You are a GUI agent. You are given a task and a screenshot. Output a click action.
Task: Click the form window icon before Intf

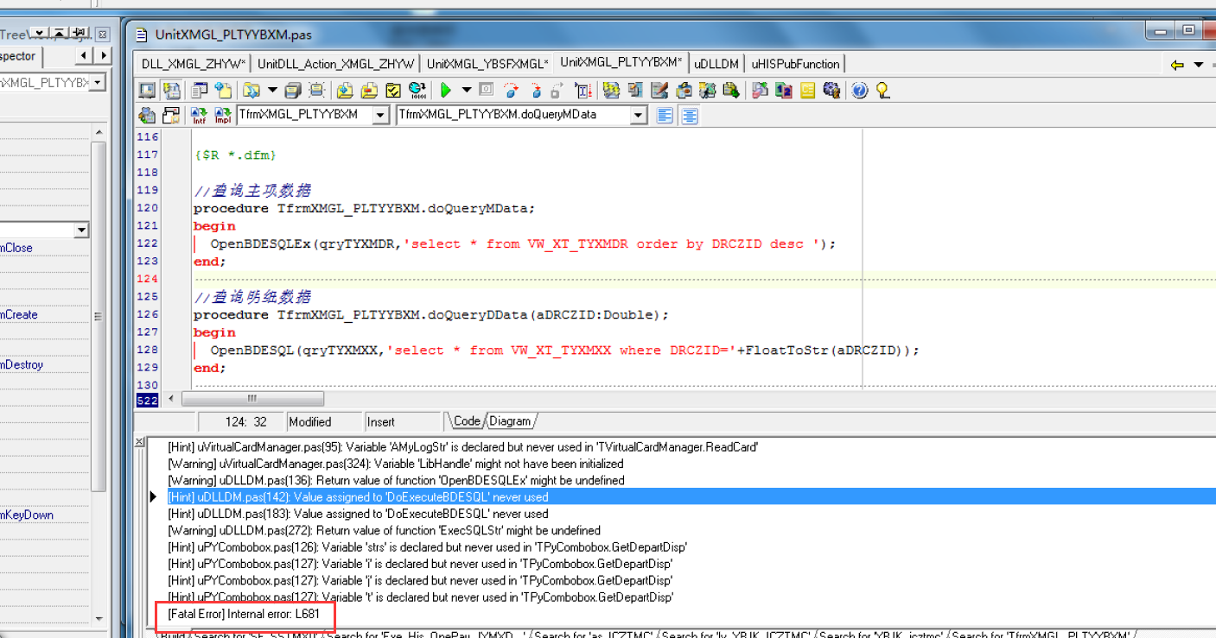pos(171,116)
